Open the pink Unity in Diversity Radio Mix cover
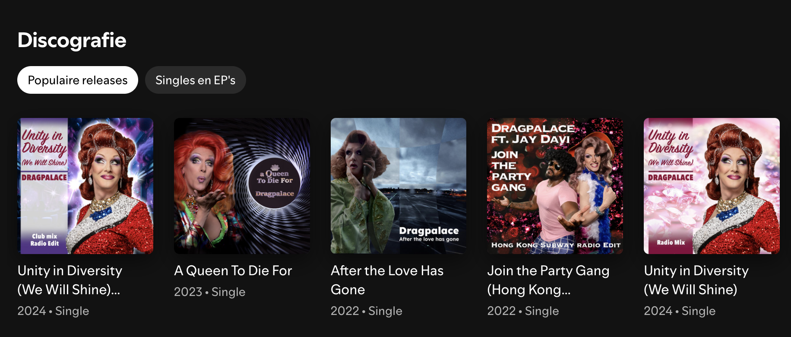The width and height of the screenshot is (791, 337). (712, 186)
